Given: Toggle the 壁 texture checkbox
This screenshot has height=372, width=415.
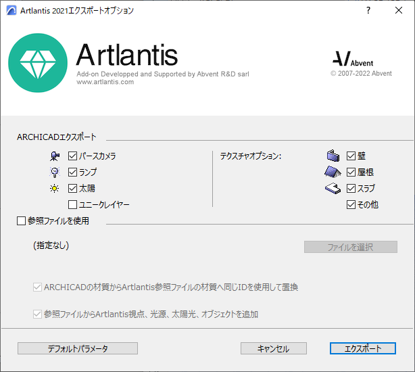Looking at the screenshot, I should coord(351,156).
